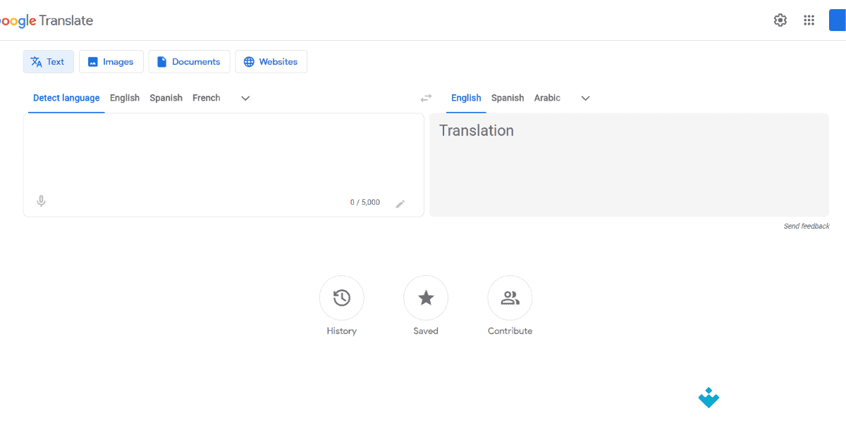Swap source and target languages
This screenshot has width=846, height=442.
click(426, 98)
